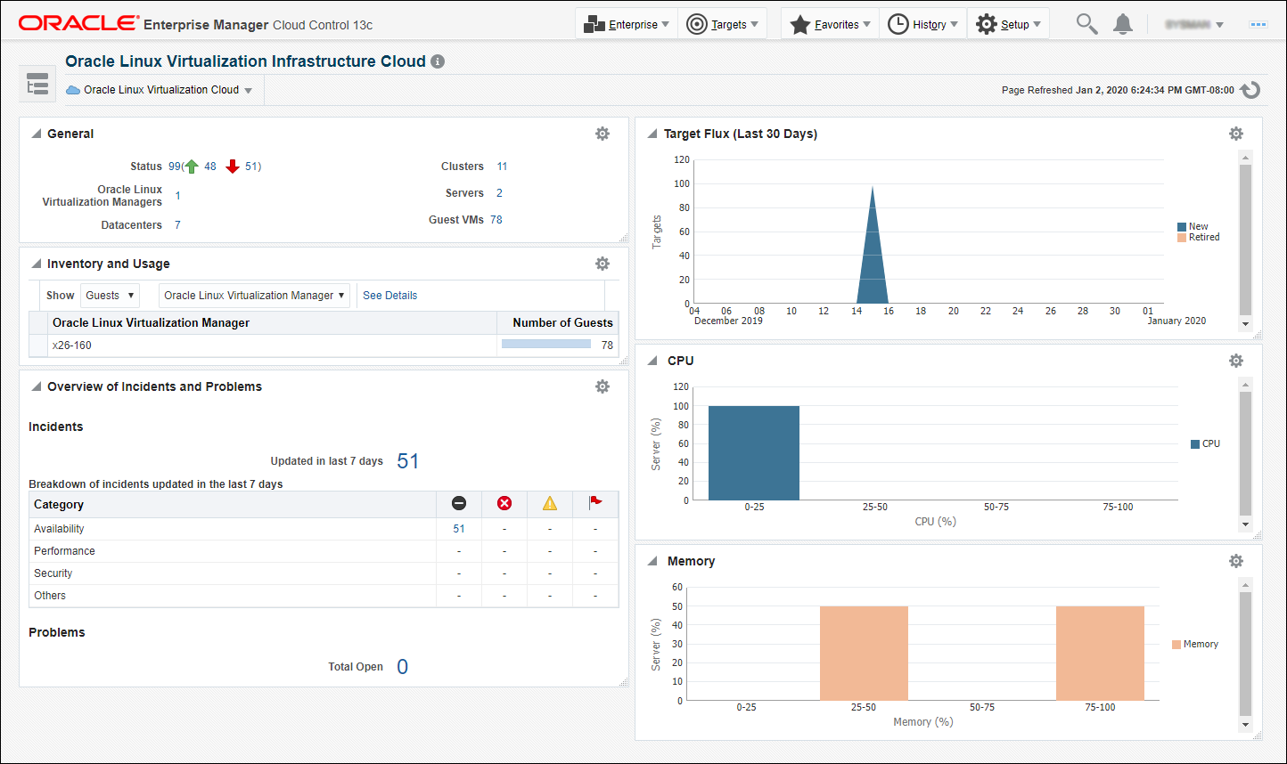Viewport: 1287px width, 764px height.
Task: Open the Oracle Linux Virtualization Cloud breadcrumb dropdown
Action: (x=249, y=89)
